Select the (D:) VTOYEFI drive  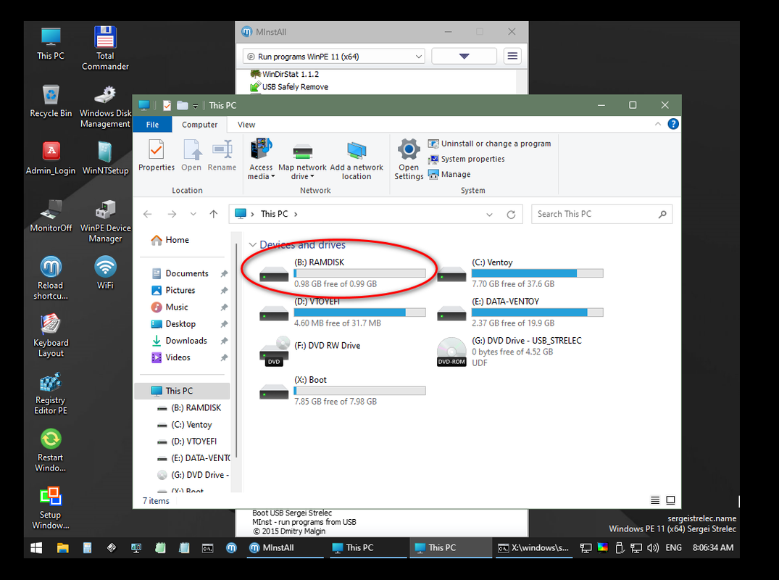pos(342,312)
